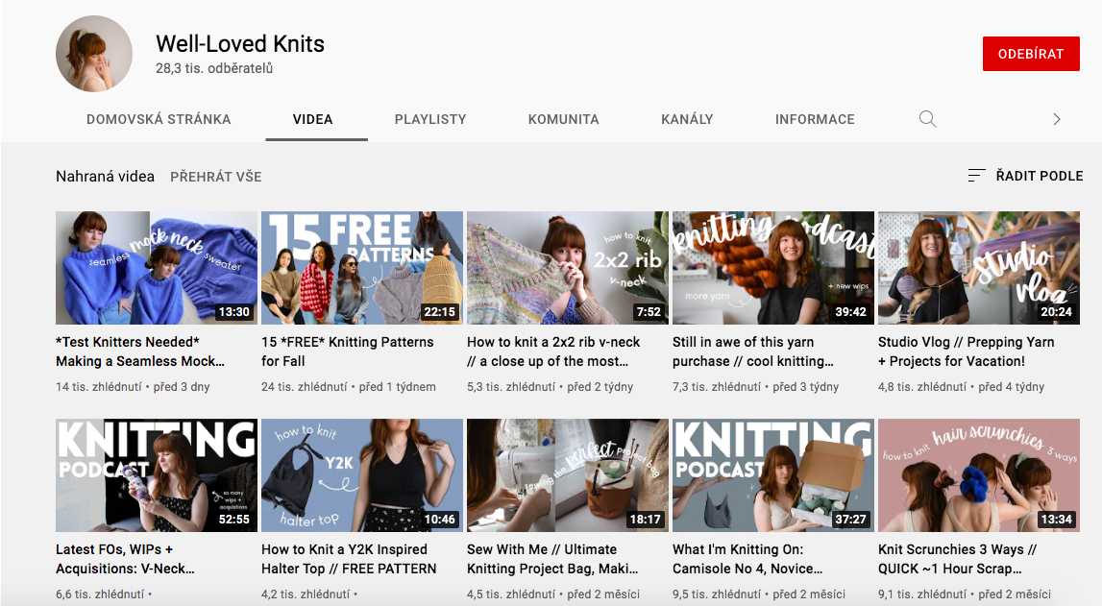Go to the KOMUNITA tab

564,119
